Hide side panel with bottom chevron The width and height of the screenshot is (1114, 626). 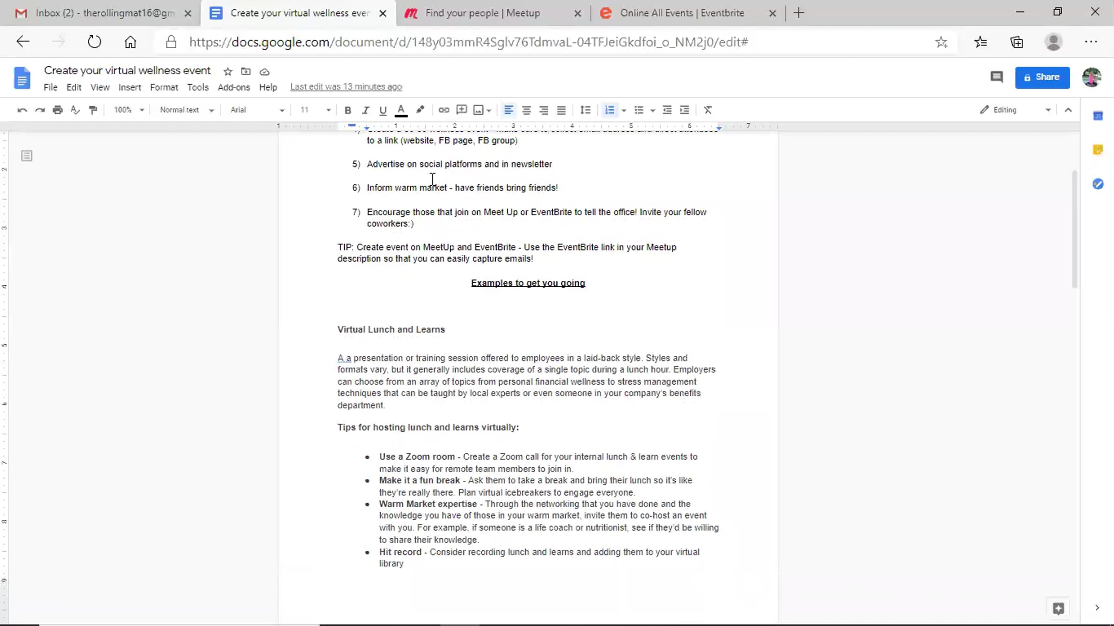[x=1097, y=608]
